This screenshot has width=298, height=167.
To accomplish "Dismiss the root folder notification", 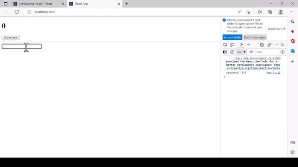I will pyautogui.click(x=284, y=29).
